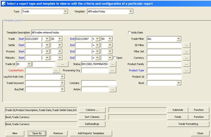This screenshot has height=137, width=211.
Task: Click the window title bar app icon
Action: pos(3,3)
